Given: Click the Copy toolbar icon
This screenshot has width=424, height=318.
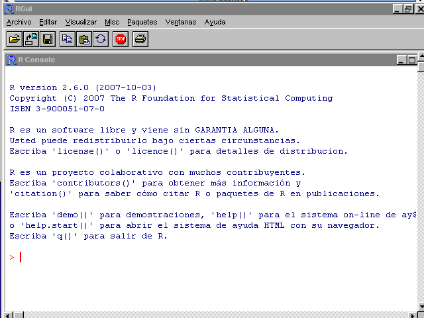Looking at the screenshot, I should (x=68, y=39).
